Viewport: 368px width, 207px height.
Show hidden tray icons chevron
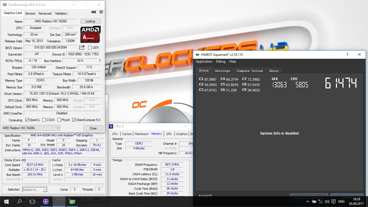coord(307,202)
